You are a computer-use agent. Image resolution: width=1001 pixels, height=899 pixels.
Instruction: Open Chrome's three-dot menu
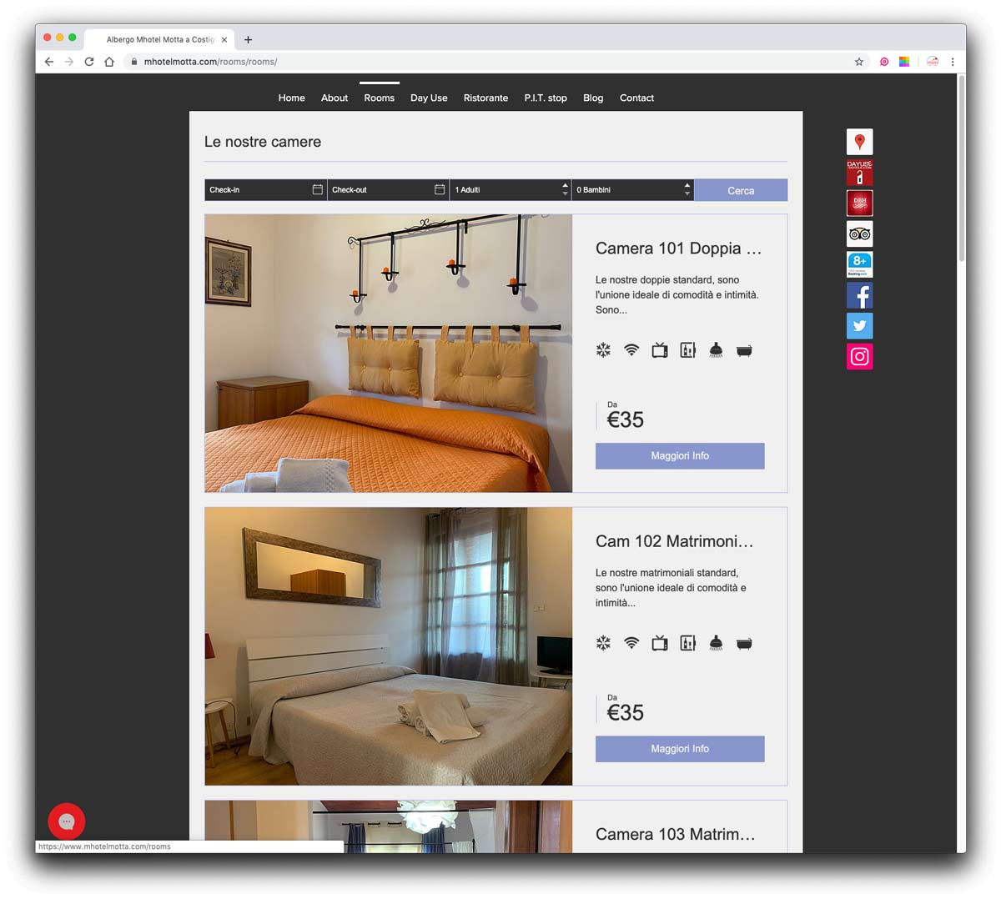click(x=953, y=62)
